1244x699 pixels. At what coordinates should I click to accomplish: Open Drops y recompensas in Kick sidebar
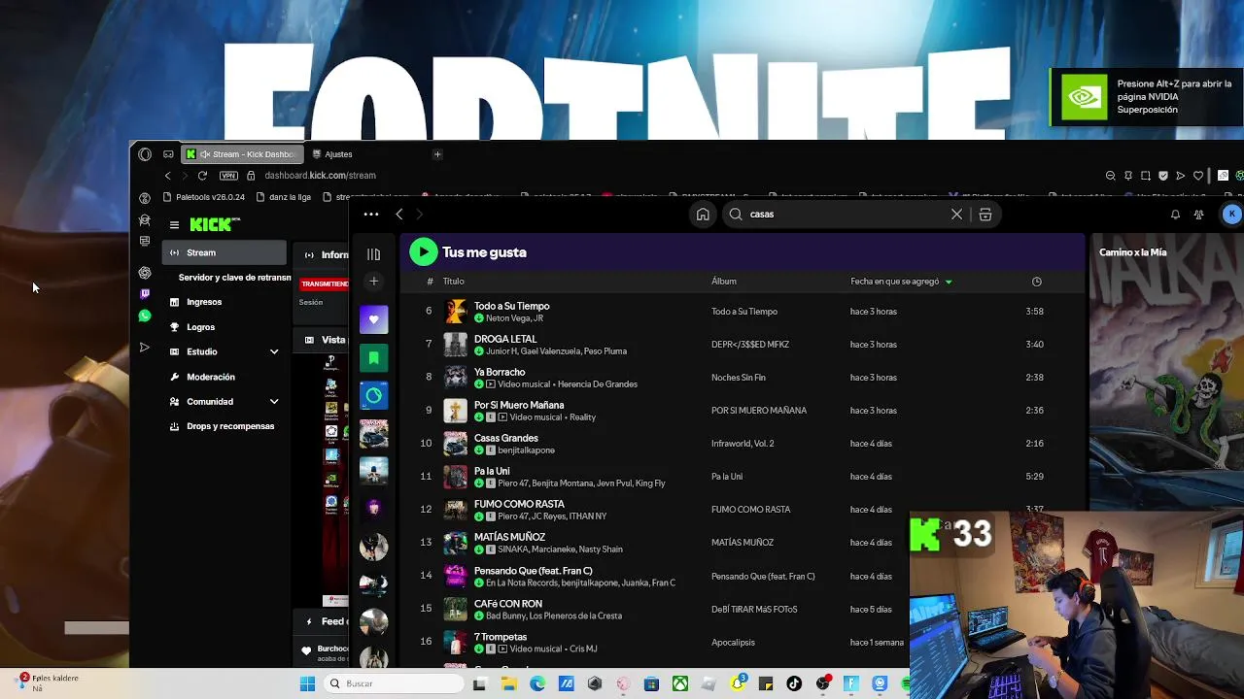pos(230,426)
